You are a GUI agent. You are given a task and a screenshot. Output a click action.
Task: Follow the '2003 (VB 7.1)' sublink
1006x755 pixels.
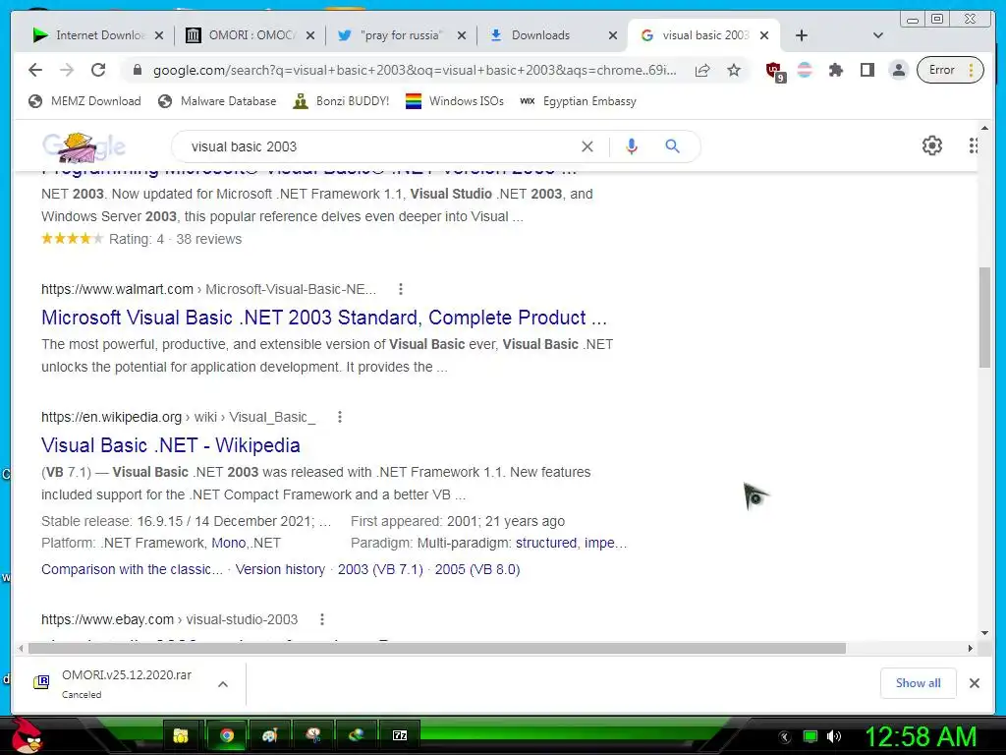[380, 569]
